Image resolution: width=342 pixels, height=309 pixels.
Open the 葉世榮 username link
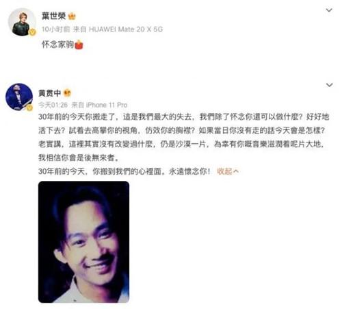tap(54, 16)
